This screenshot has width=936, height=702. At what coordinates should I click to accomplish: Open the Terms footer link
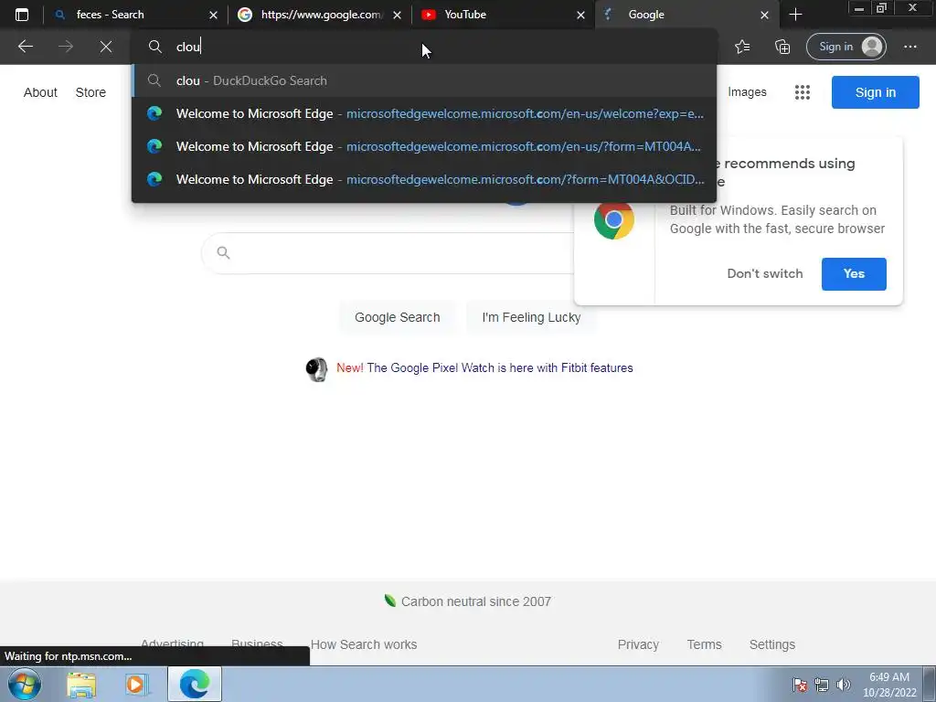pyautogui.click(x=704, y=644)
